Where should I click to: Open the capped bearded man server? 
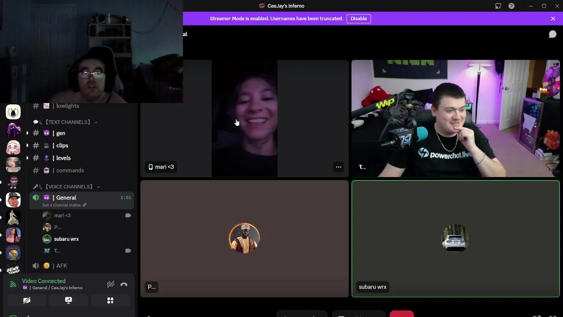click(13, 200)
